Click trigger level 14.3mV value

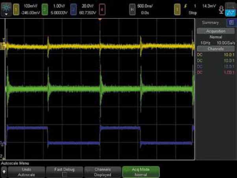(x=209, y=6)
